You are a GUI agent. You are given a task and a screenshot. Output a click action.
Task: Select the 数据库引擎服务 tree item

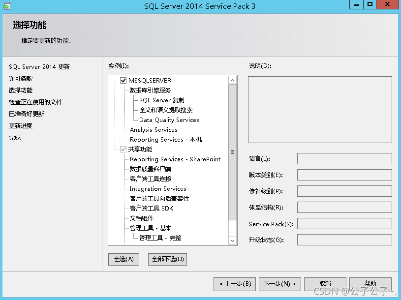pos(151,90)
